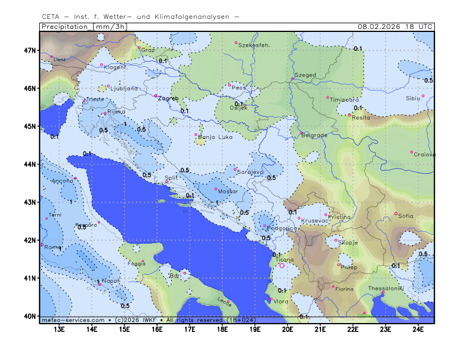The image size is (474, 355).
Task: Select the Sarajevo city marker
Action: click(x=235, y=169)
